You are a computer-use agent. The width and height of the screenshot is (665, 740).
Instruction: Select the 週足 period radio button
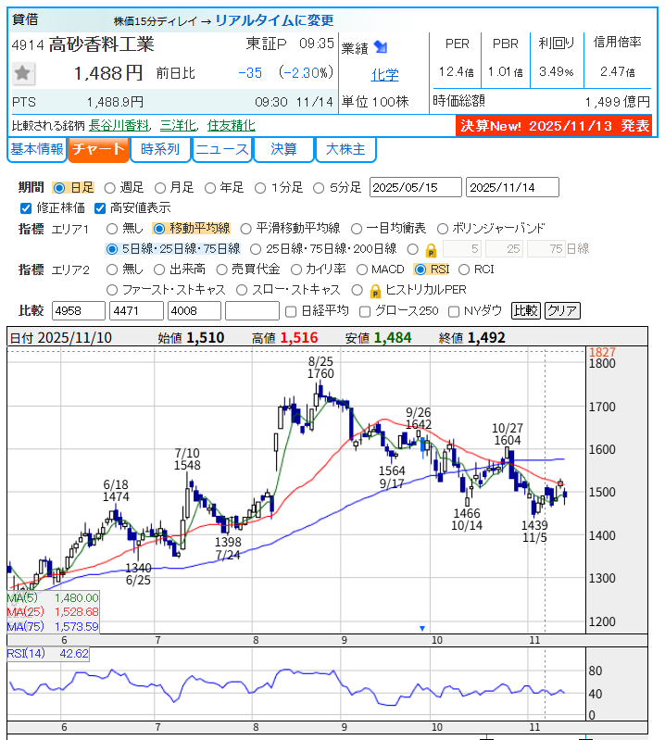point(110,187)
